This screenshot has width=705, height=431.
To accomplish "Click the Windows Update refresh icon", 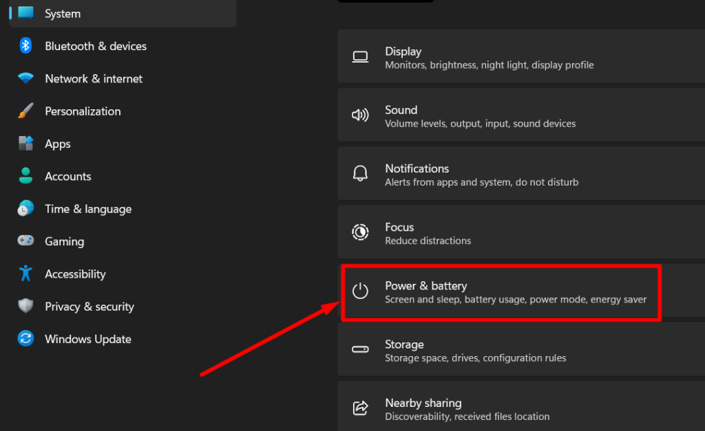I will (x=25, y=338).
